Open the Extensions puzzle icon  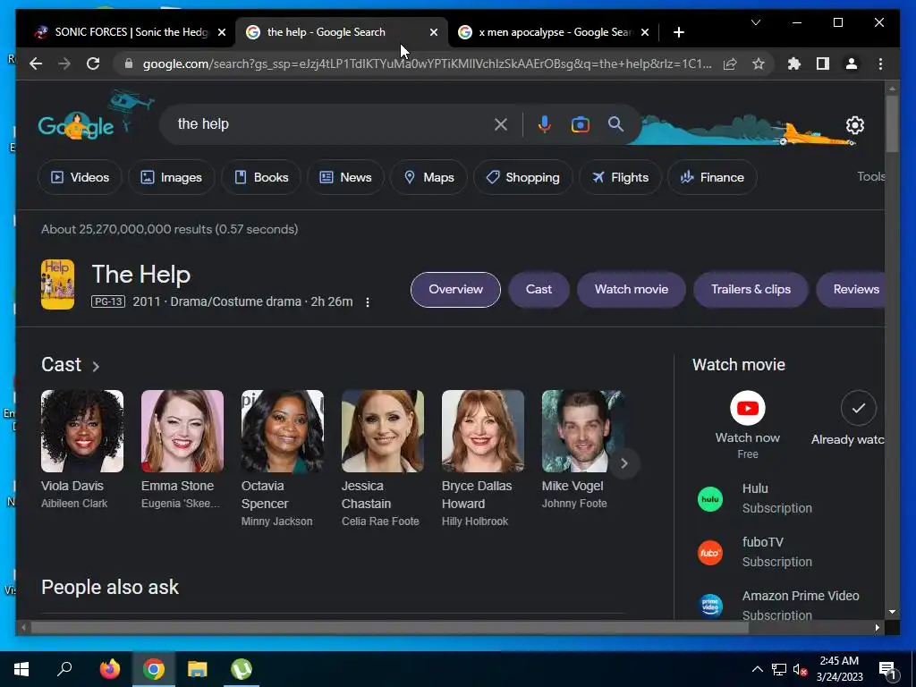(x=794, y=64)
